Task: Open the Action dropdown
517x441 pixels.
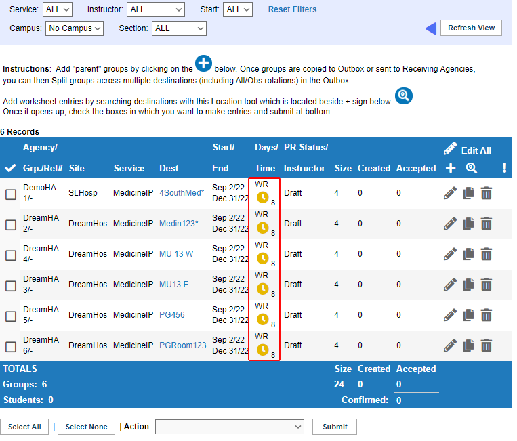Action: pyautogui.click(x=230, y=427)
